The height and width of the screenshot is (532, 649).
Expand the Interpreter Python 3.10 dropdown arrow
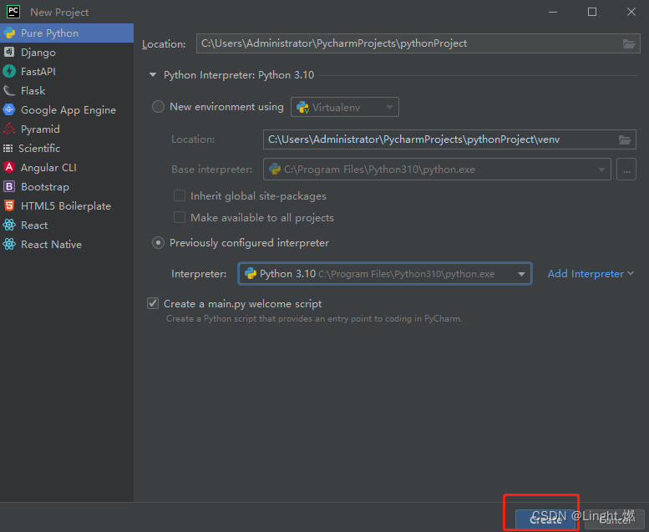(521, 274)
